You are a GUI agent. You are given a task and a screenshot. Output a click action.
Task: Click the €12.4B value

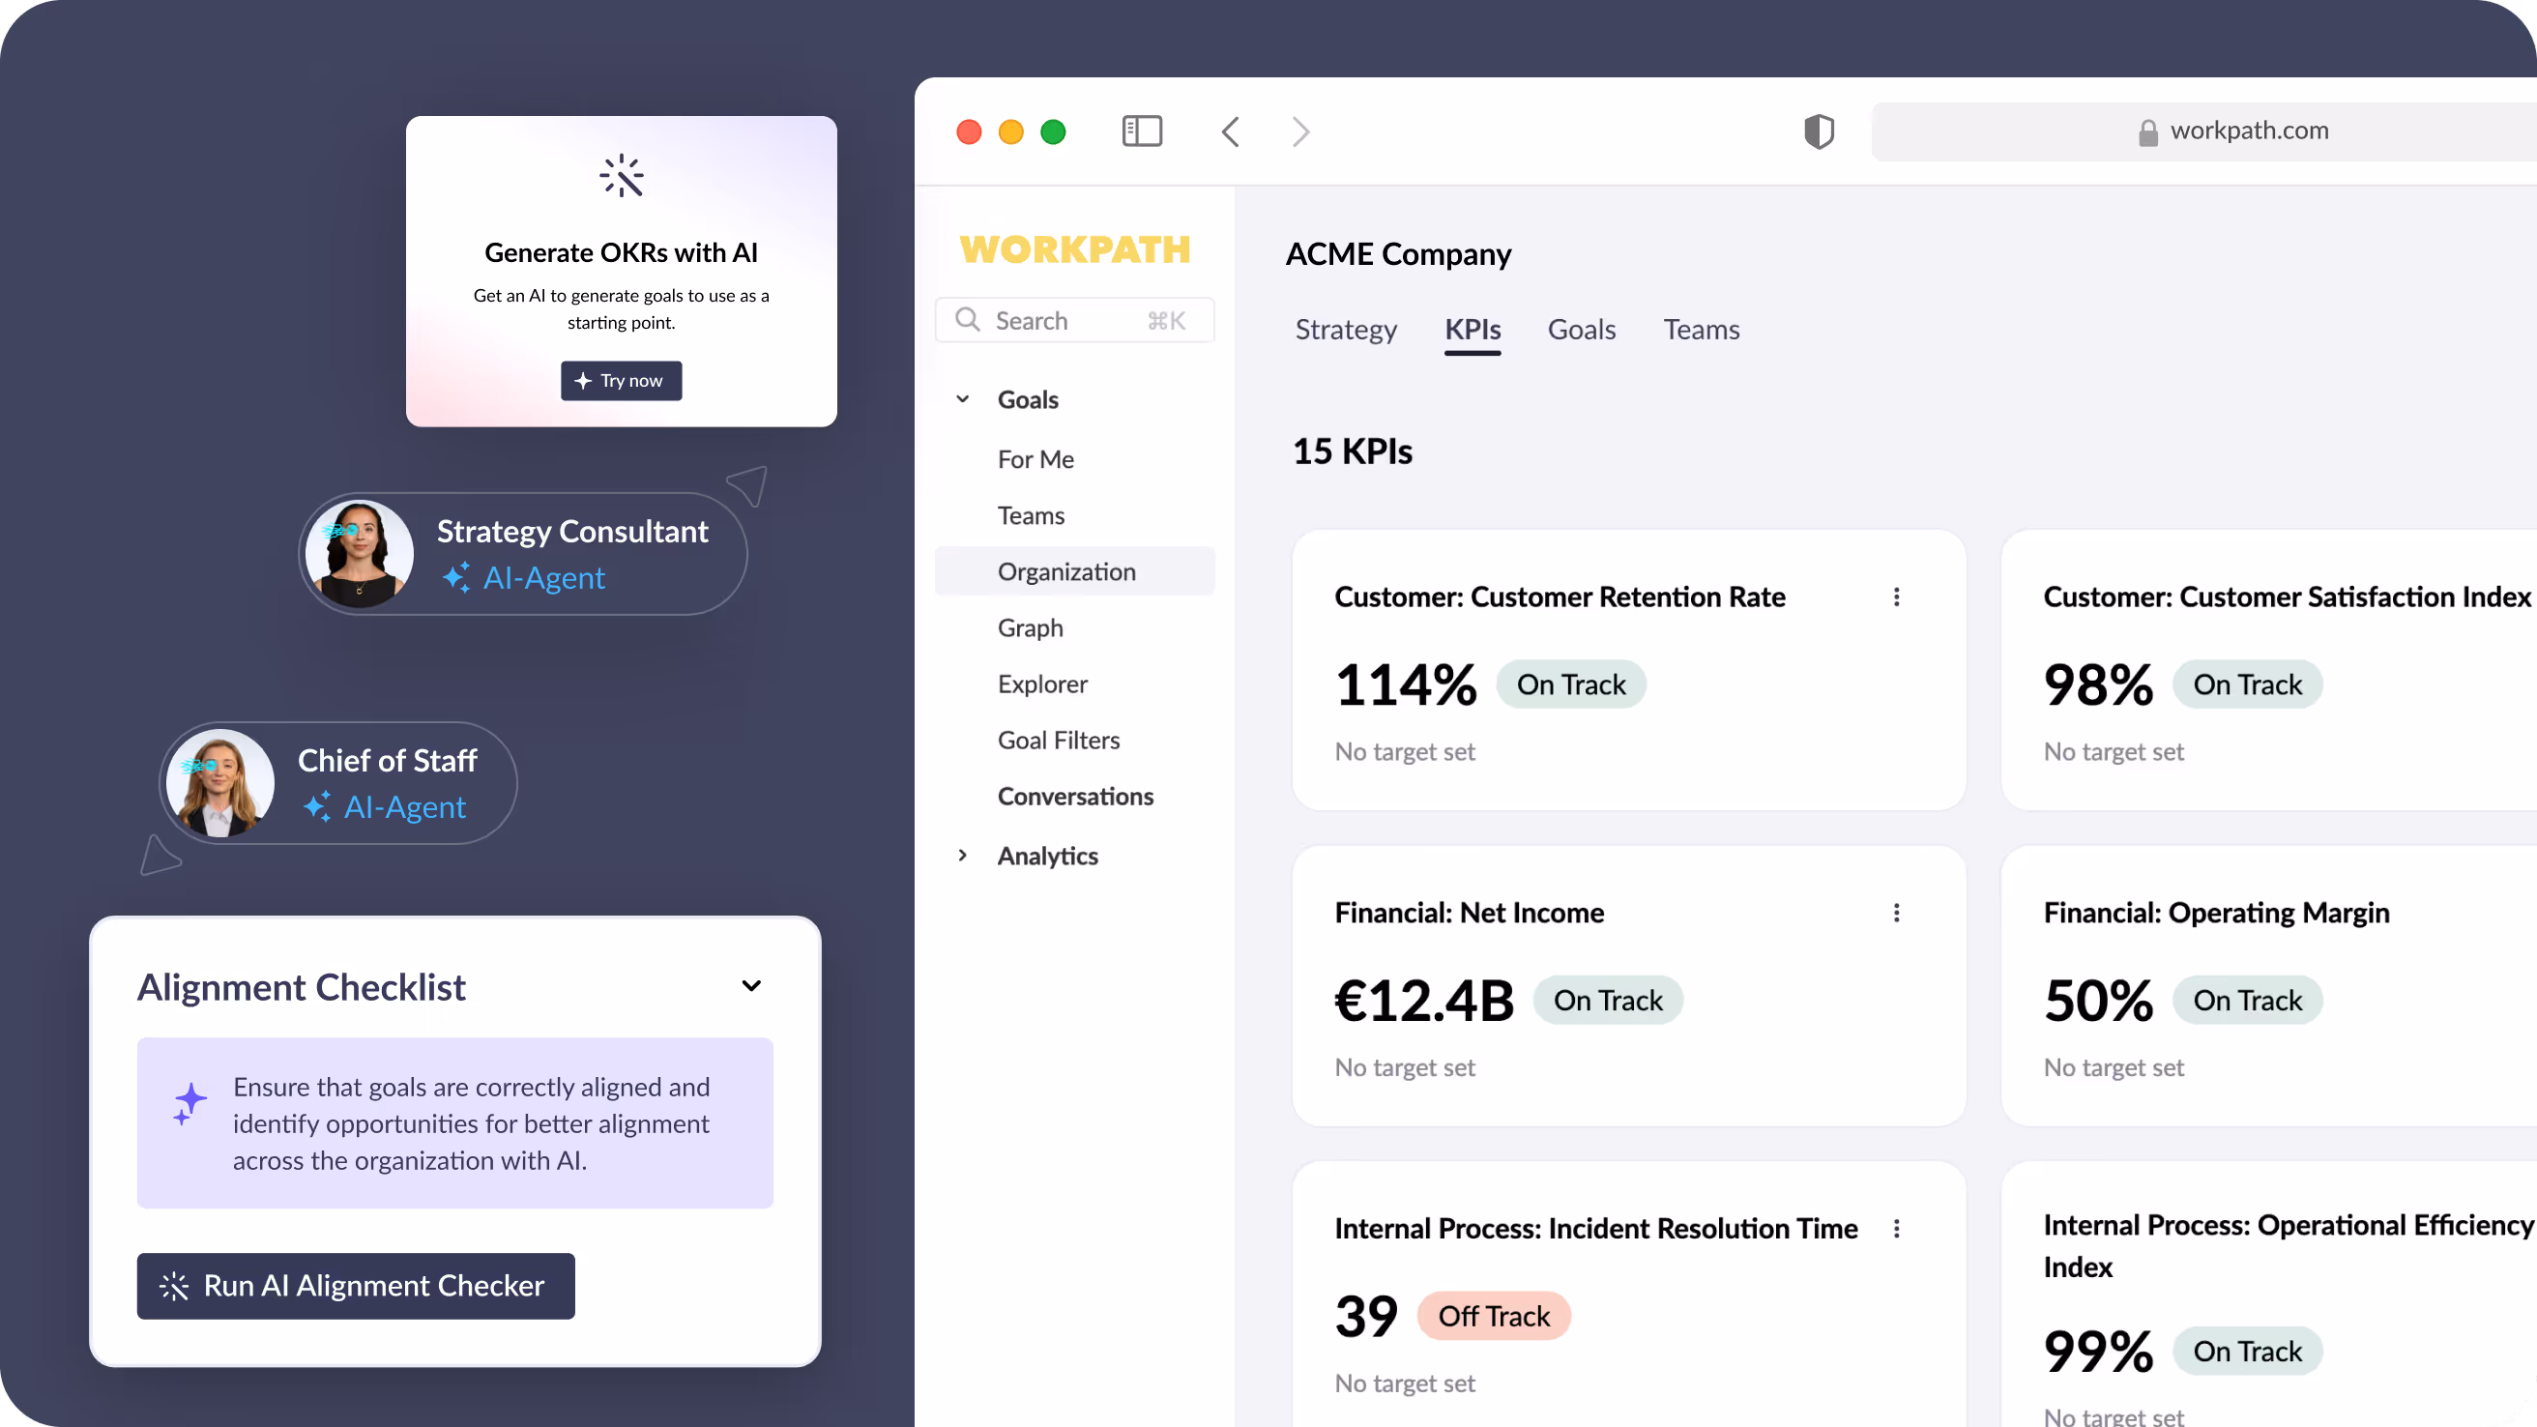pyautogui.click(x=1423, y=1001)
